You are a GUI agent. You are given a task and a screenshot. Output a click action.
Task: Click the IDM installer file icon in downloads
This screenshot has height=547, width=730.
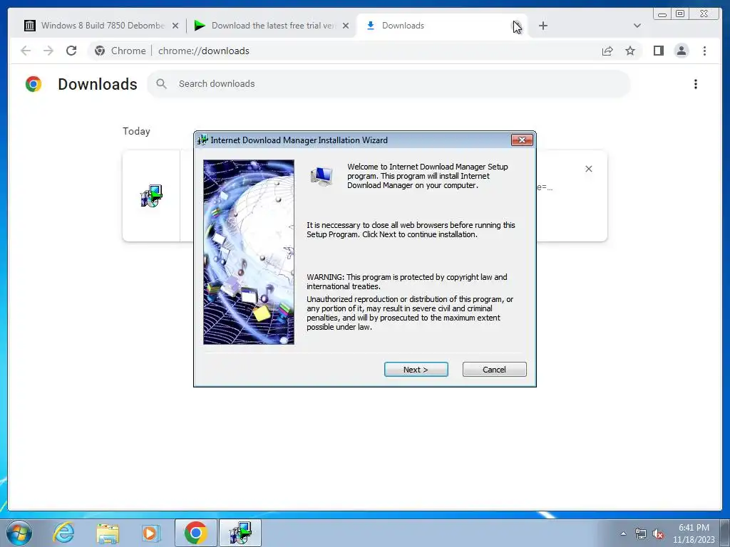point(151,196)
